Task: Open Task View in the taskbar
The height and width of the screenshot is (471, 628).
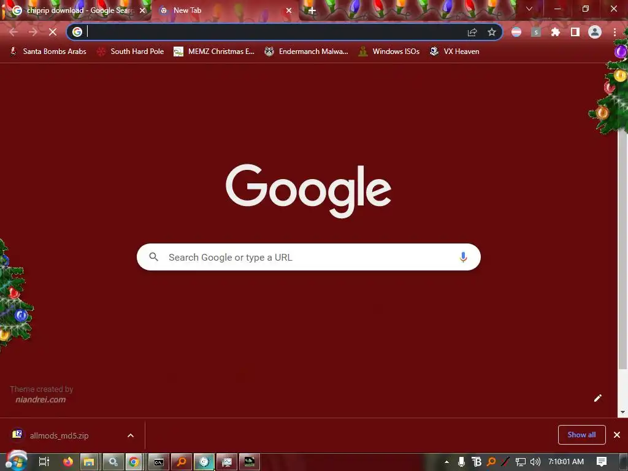Action: [x=44, y=462]
